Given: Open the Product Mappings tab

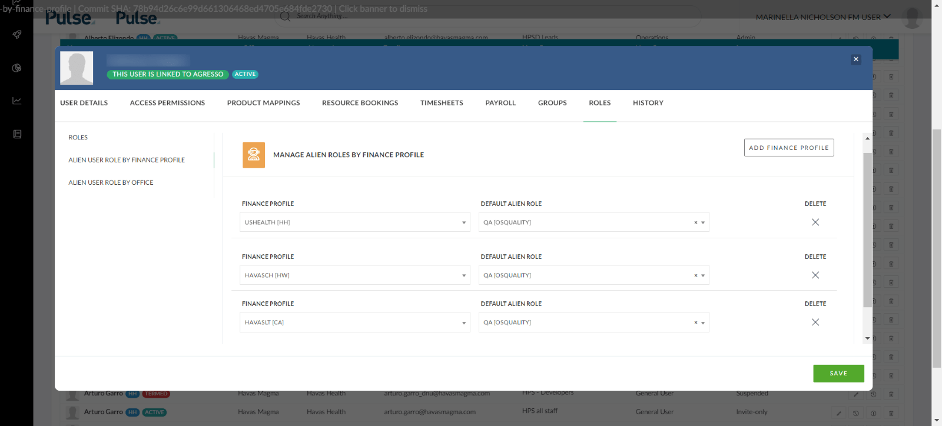Looking at the screenshot, I should pos(263,103).
